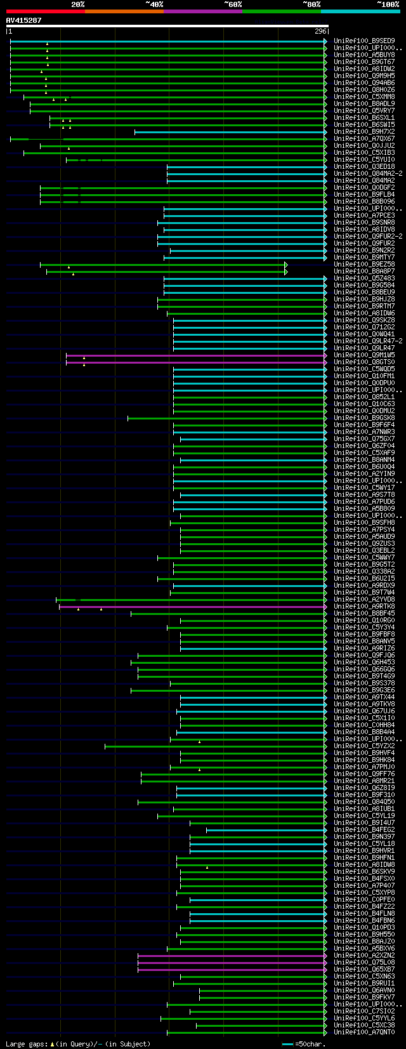This screenshot has width=406, height=1049.
Task: Click the orange ~40% identity legend bar
Action: pos(124,11)
